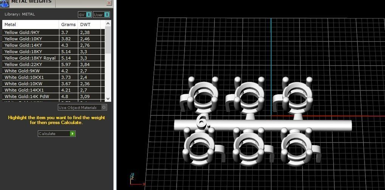
Task: Click DWT value 2,76 for 14KY
Action: coord(85,45)
